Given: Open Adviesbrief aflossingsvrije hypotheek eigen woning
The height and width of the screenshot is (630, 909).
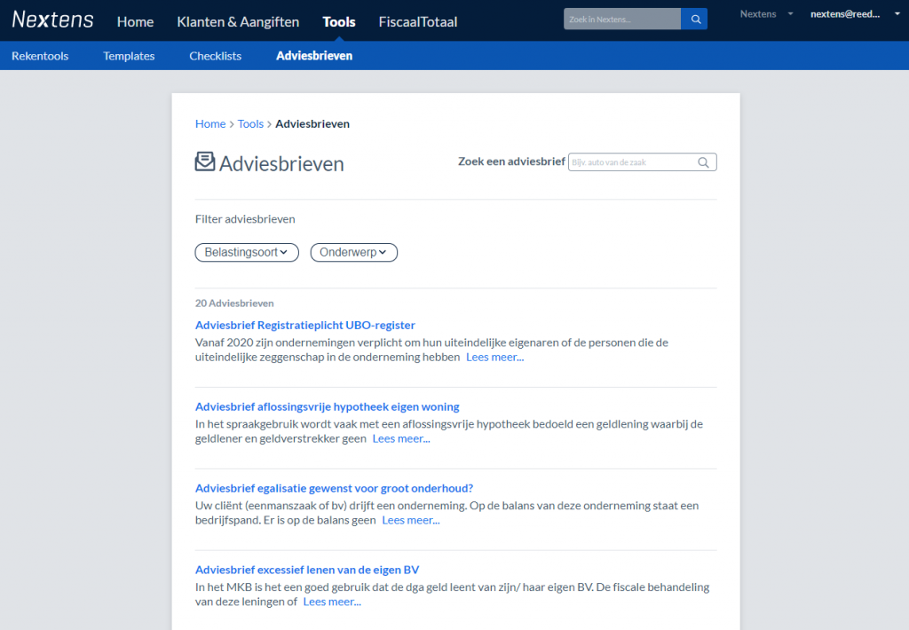Looking at the screenshot, I should point(327,407).
